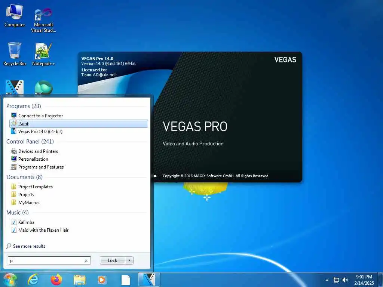
Task: Open Internet Explorer from the taskbar
Action: (33, 280)
